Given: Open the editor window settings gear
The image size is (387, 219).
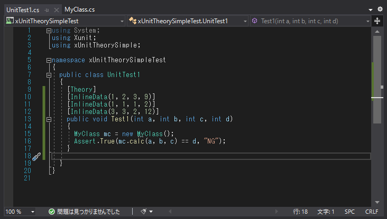Looking at the screenshot, I should click(x=380, y=9).
